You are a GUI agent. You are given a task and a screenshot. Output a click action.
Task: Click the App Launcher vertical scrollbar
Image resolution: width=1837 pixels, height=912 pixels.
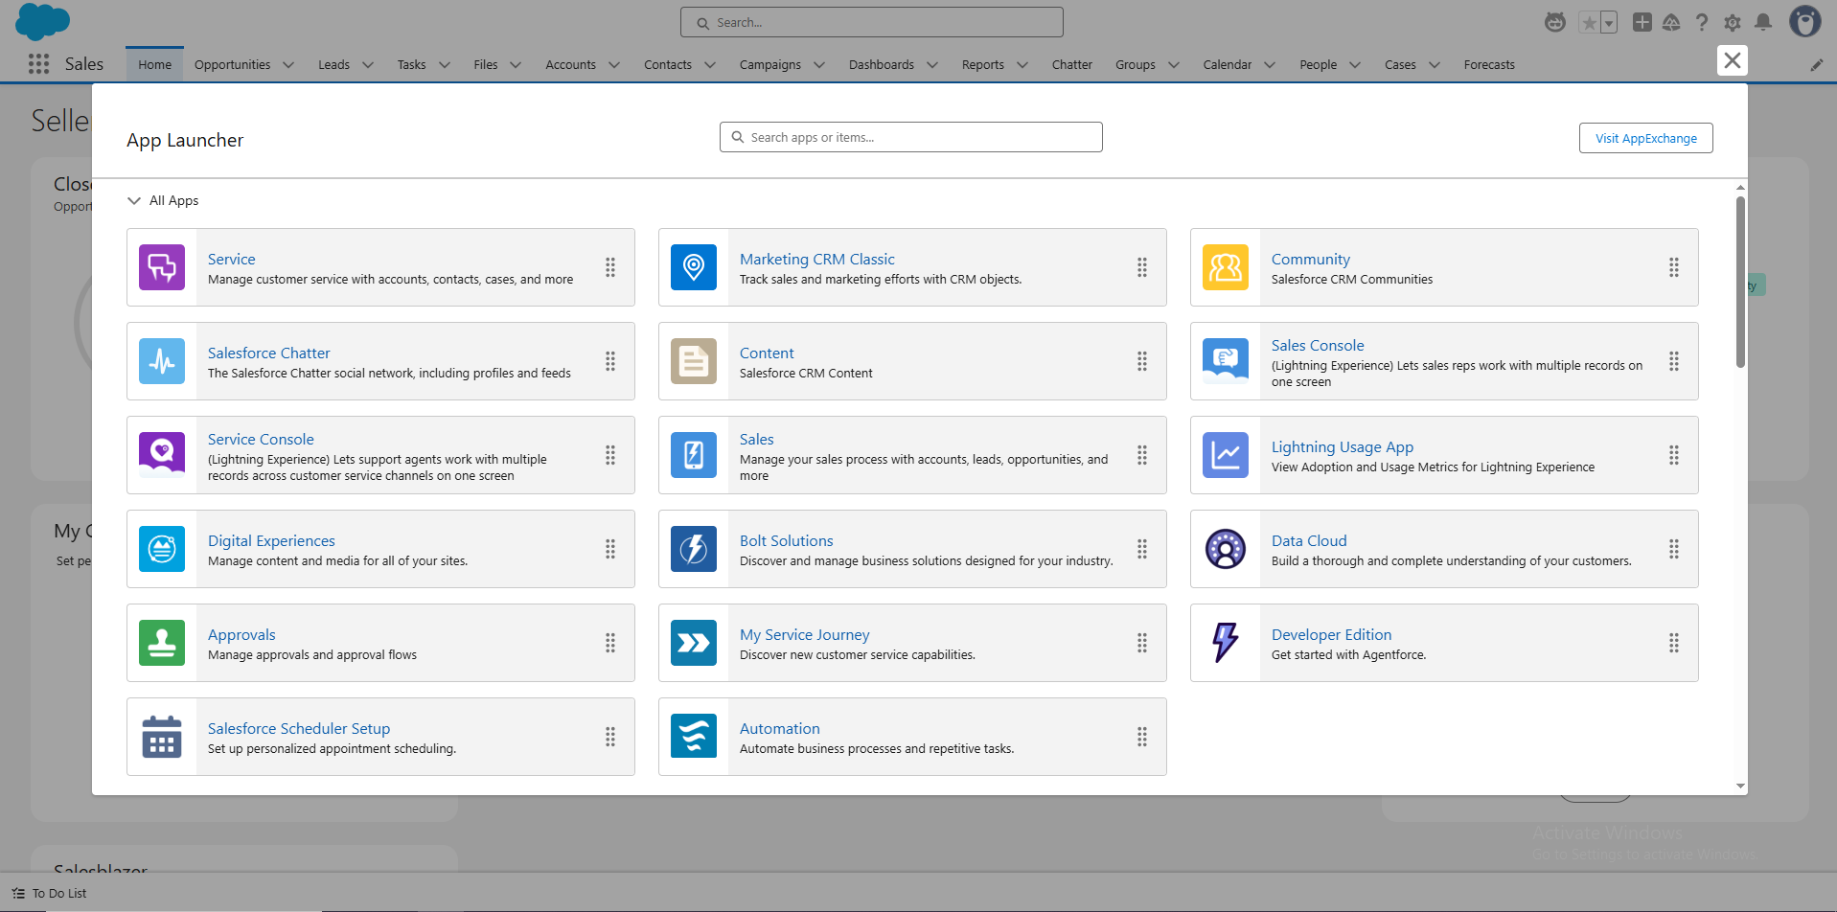[1740, 282]
